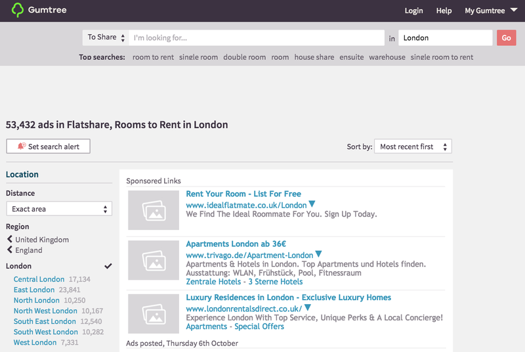Screen dimensions: 525x352
Task: Filter by West London
Action: click(35, 342)
